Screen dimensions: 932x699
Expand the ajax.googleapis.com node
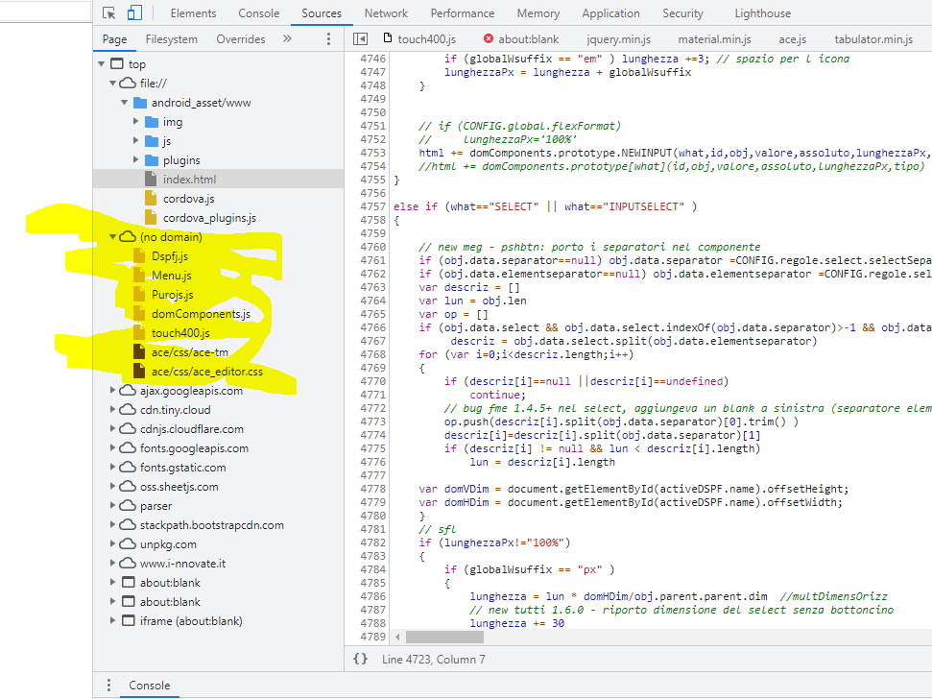pyautogui.click(x=113, y=391)
